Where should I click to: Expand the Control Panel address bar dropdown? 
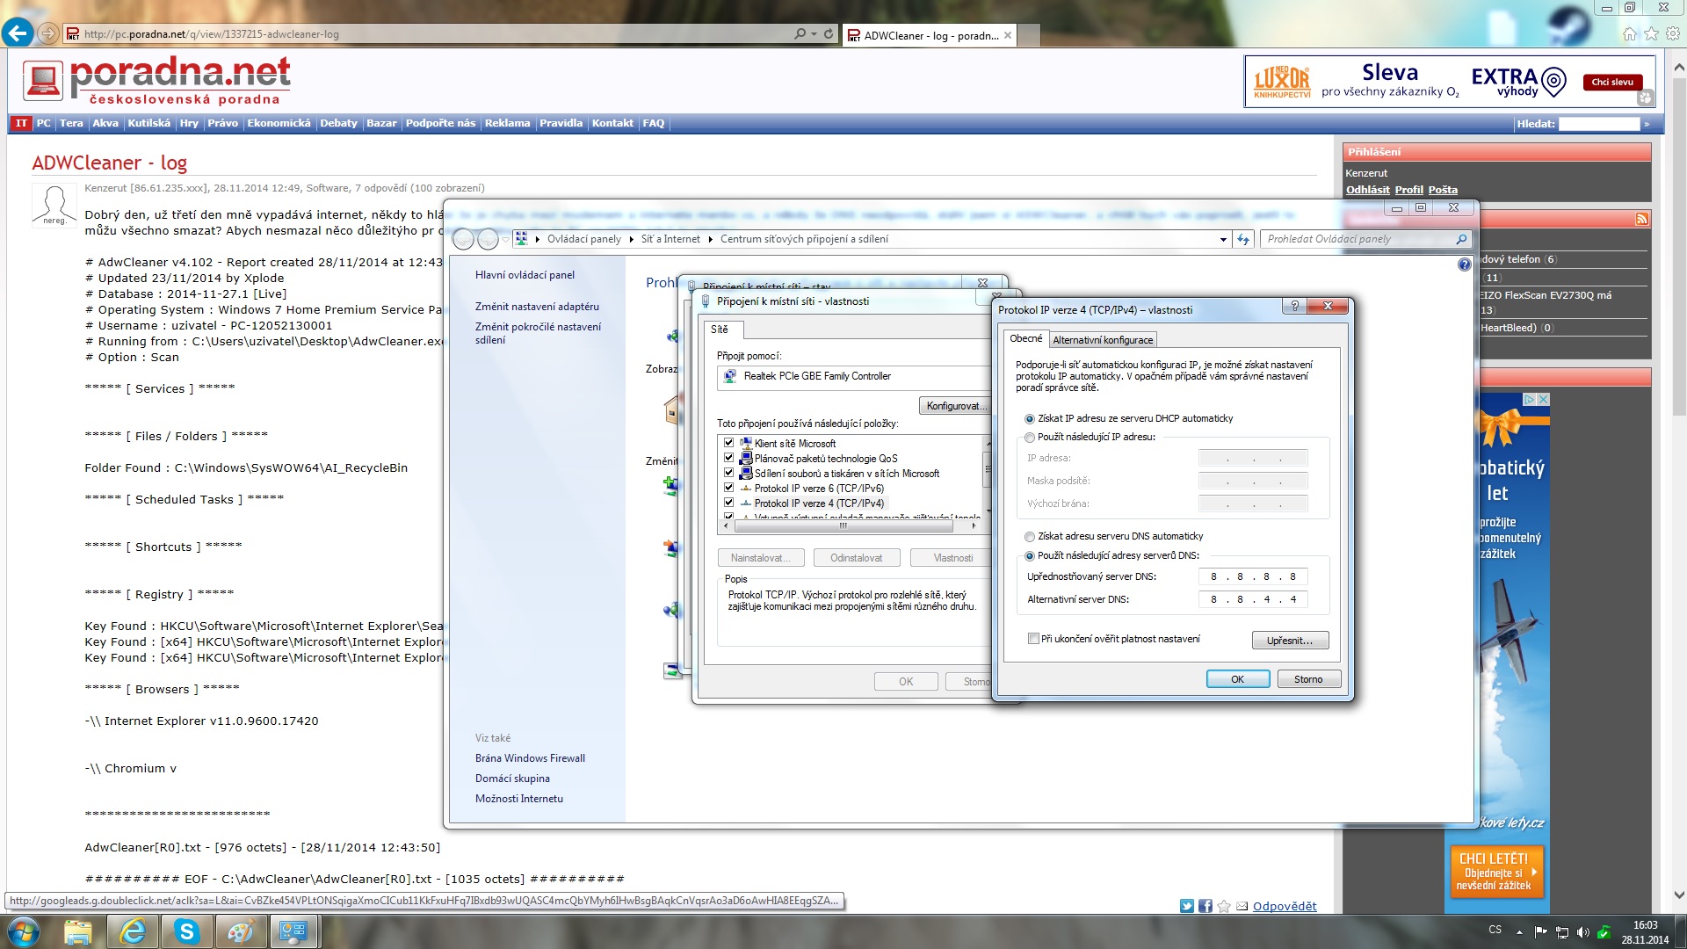[1223, 239]
